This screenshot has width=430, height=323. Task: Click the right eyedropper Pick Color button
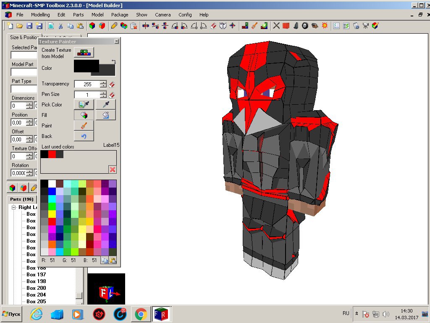[106, 104]
